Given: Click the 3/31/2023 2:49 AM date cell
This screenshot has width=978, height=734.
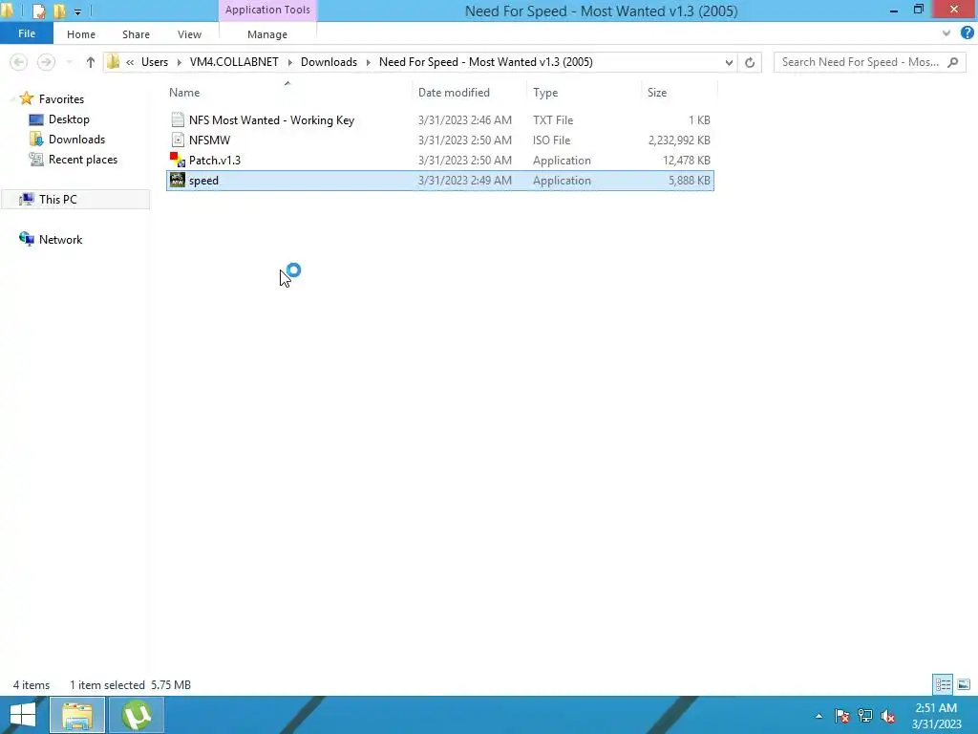Looking at the screenshot, I should (465, 180).
